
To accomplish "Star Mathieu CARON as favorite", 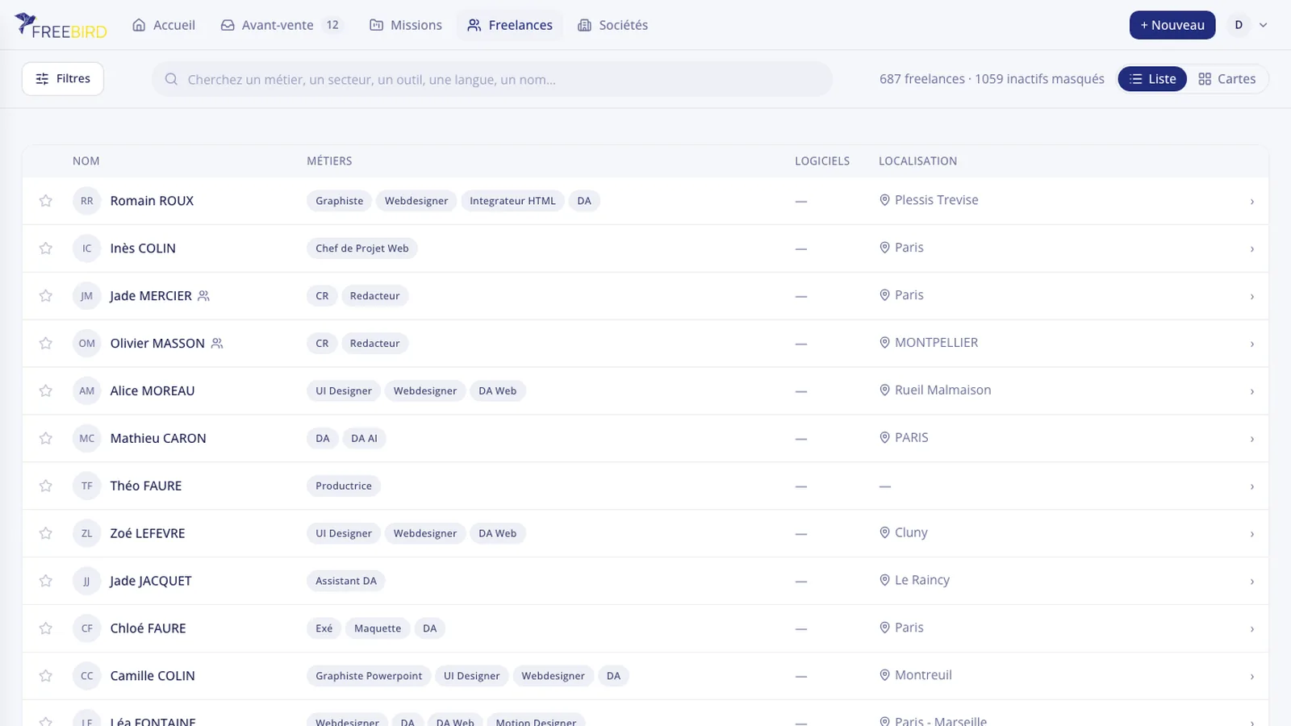I will click(46, 439).
